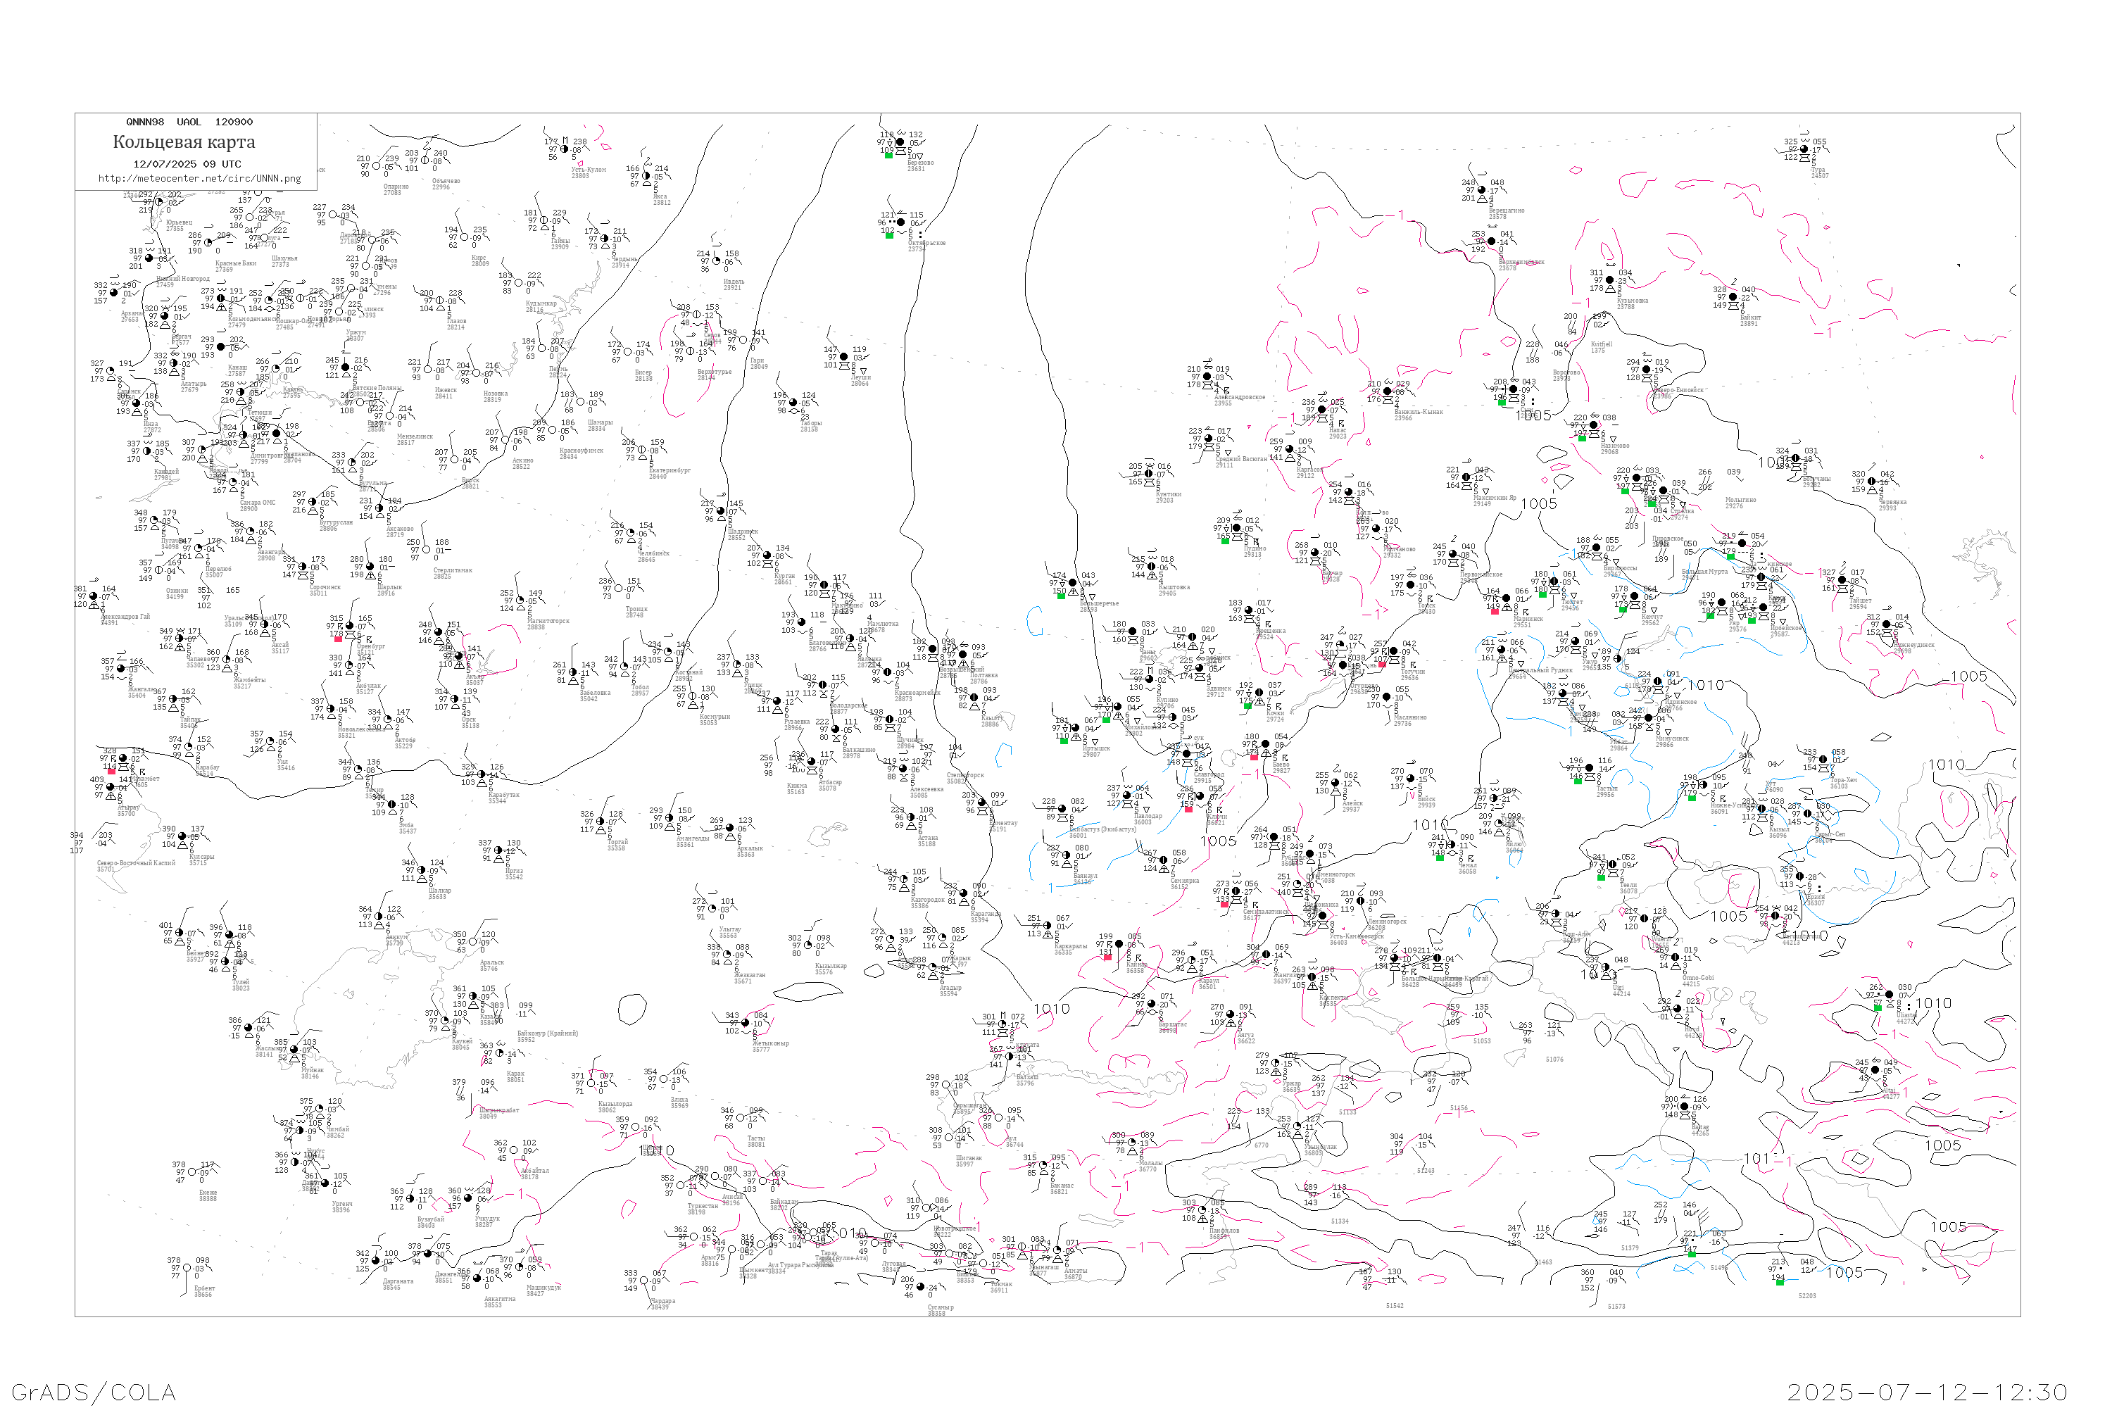Image resolution: width=2112 pixels, height=1408 pixels.
Task: Click the red square at Оренбург station
Action: click(x=338, y=639)
